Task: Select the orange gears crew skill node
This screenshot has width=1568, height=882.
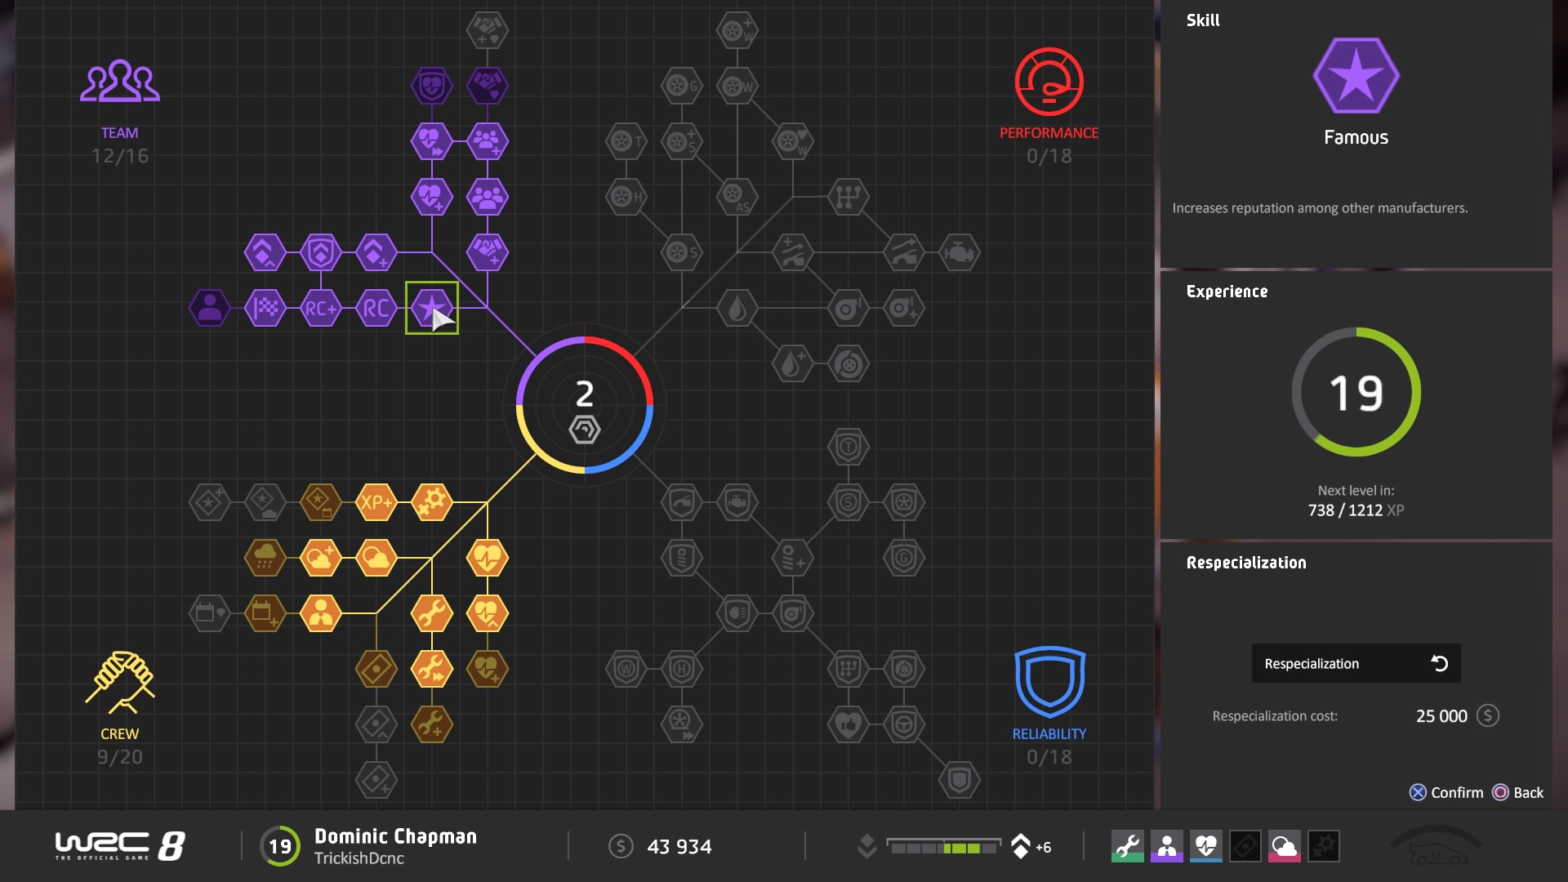Action: [431, 502]
